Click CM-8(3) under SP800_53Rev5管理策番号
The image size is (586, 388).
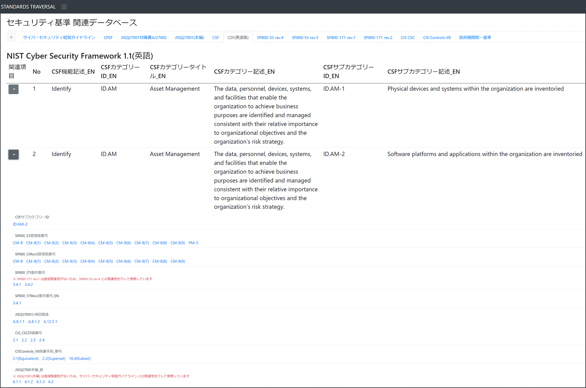coord(69,261)
